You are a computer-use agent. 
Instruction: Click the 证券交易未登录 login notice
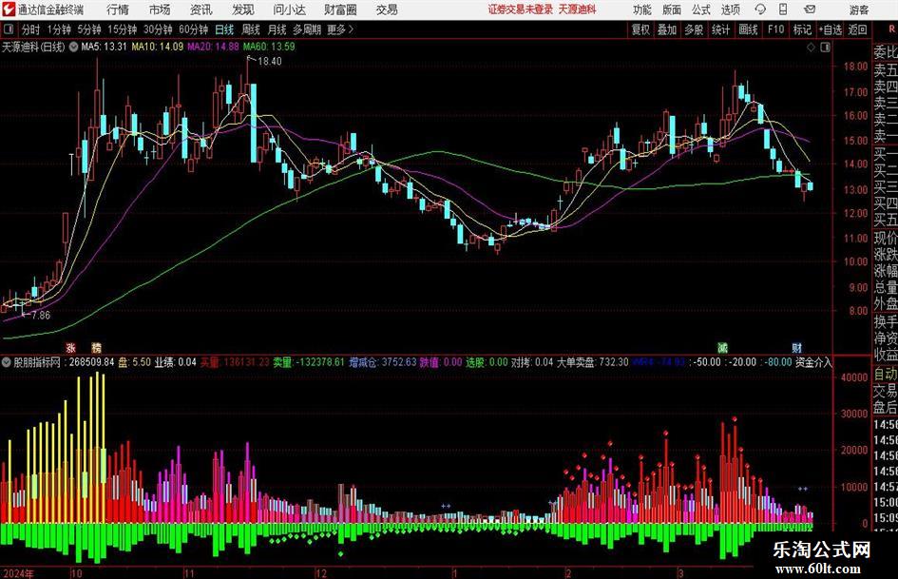pyautogui.click(x=521, y=10)
